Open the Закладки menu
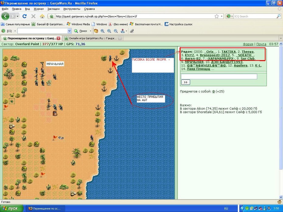Image resolution: width=283 pixels, height=212 pixels. 54,9
